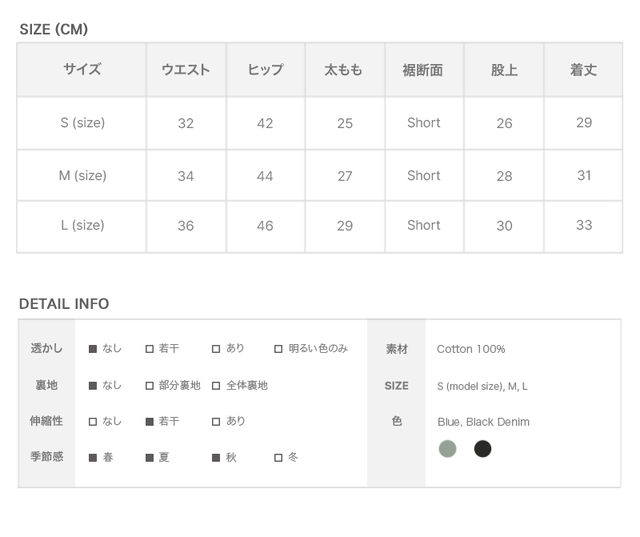Check the 若干 box in the 伸縮性 row

coord(150,421)
